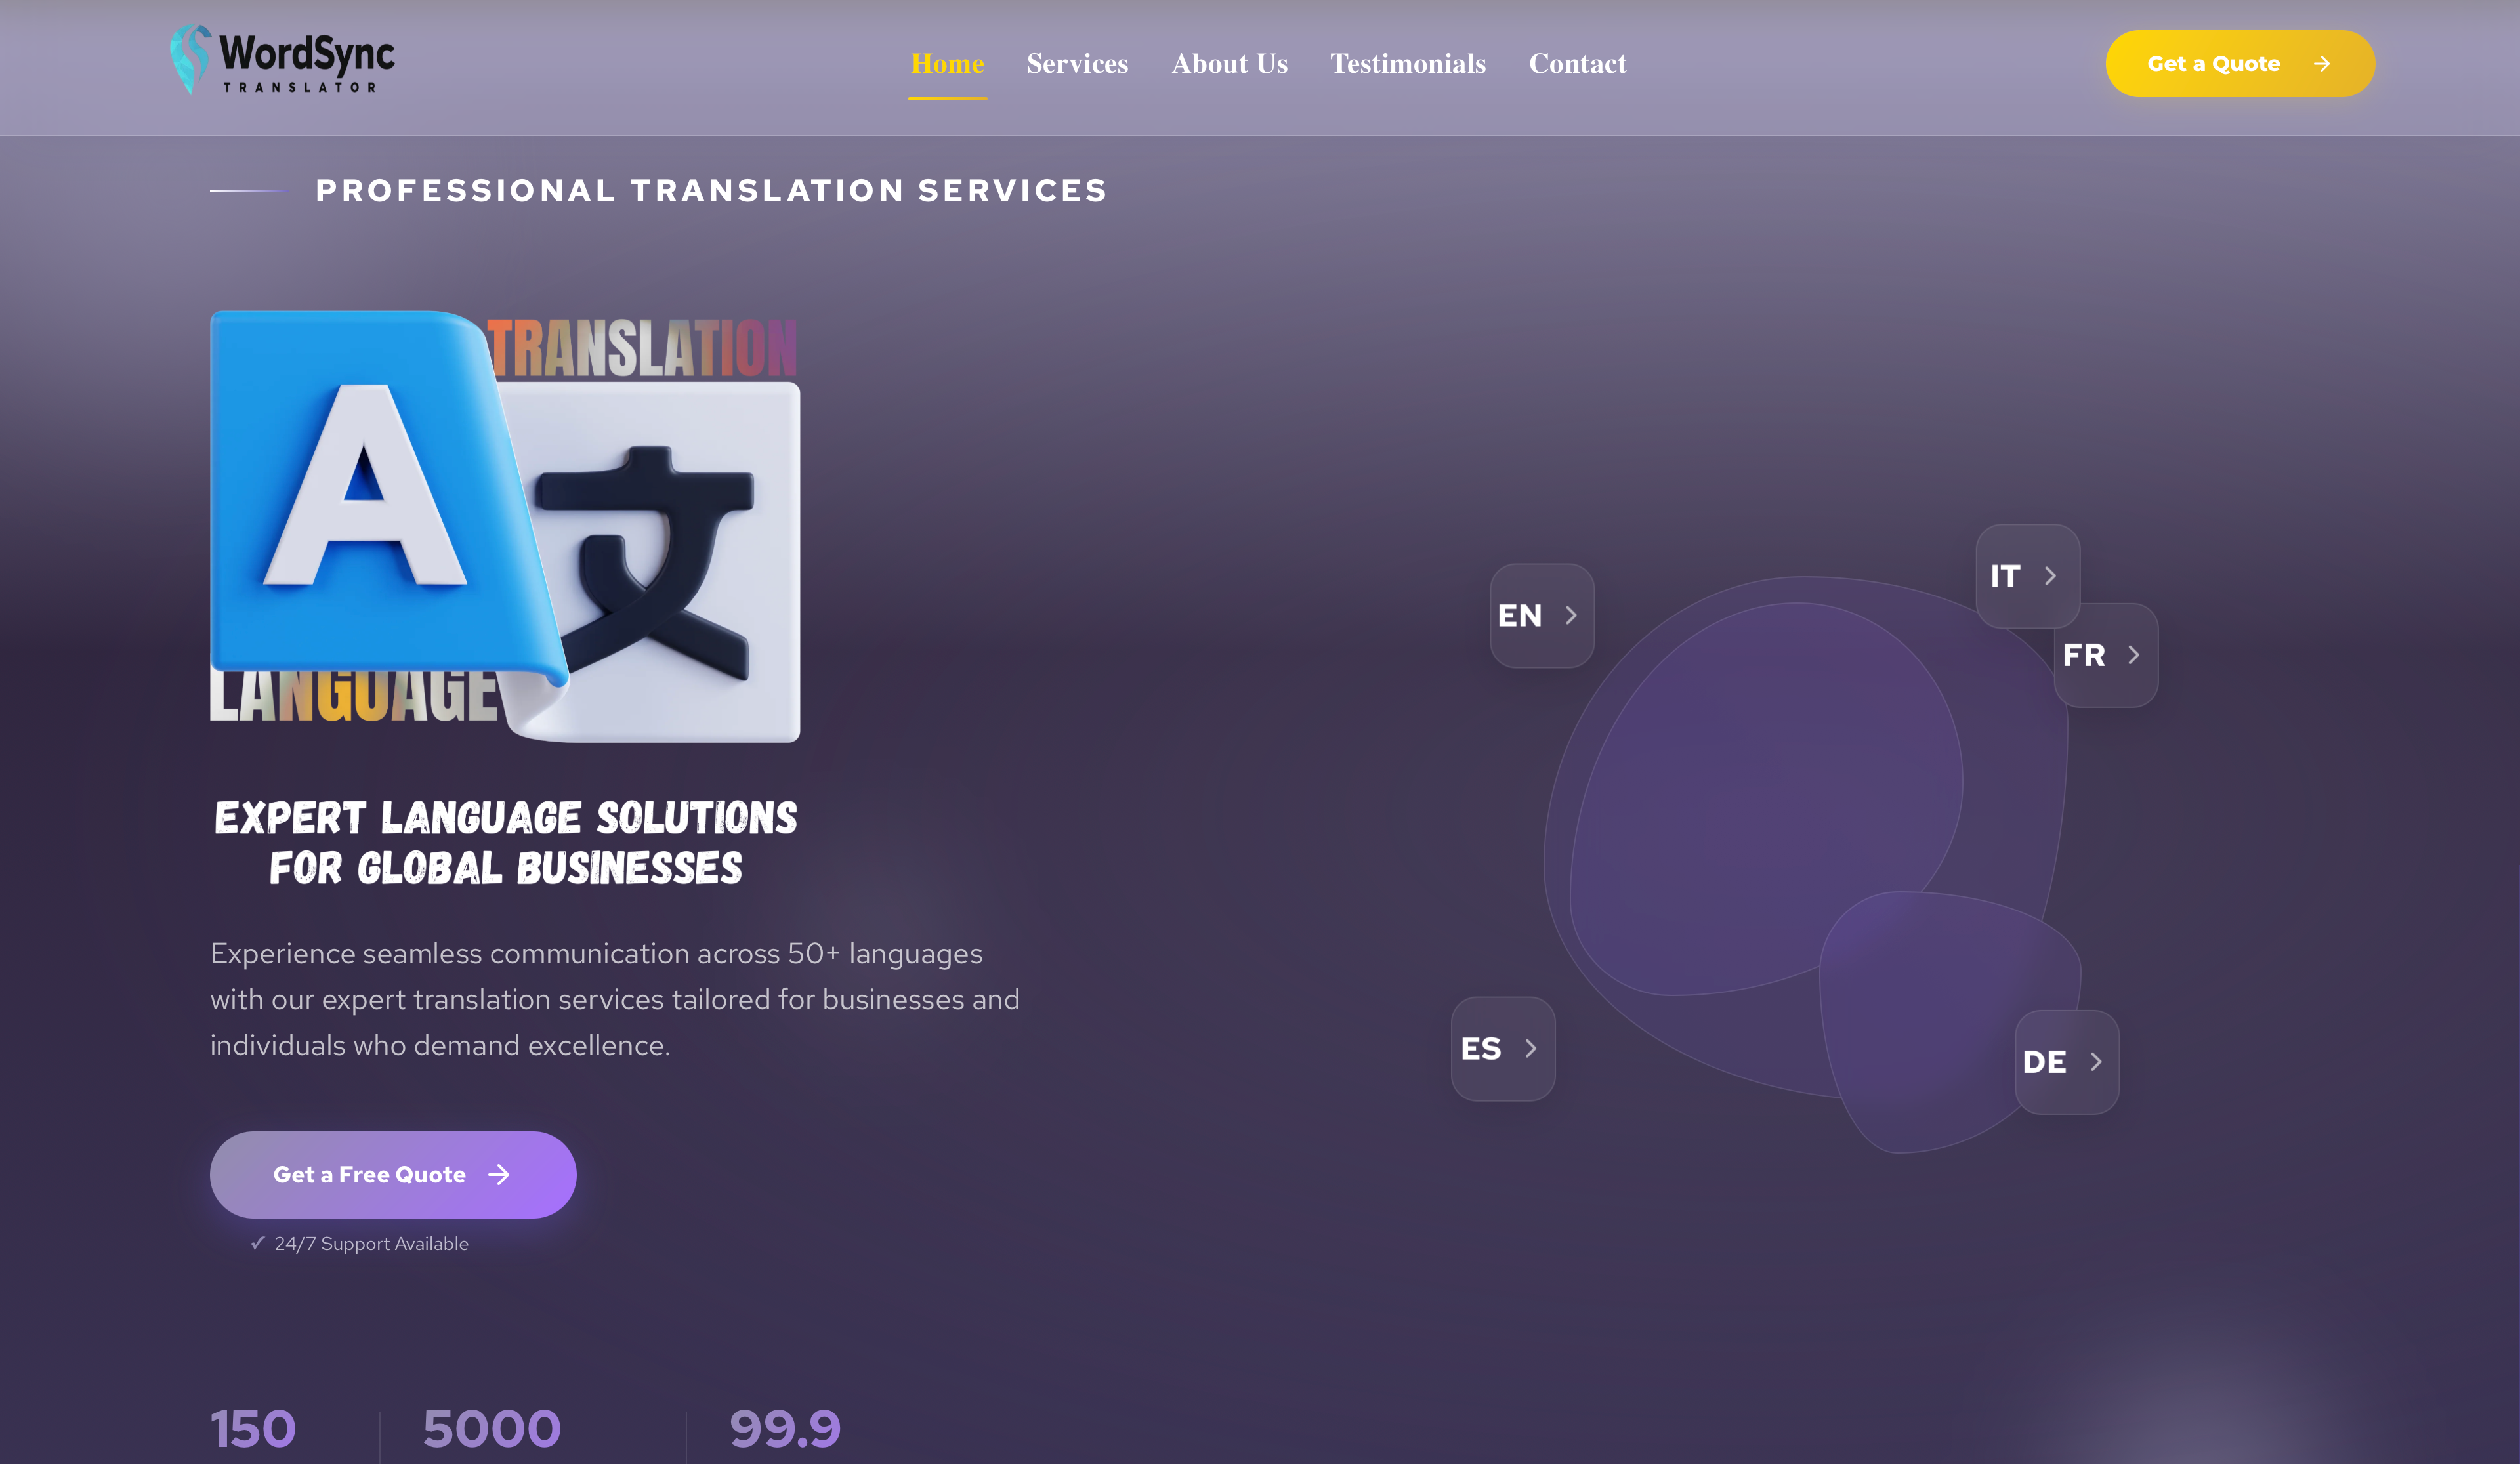This screenshot has height=1464, width=2520.
Task: Expand the chevron next to EN
Action: click(x=1571, y=616)
